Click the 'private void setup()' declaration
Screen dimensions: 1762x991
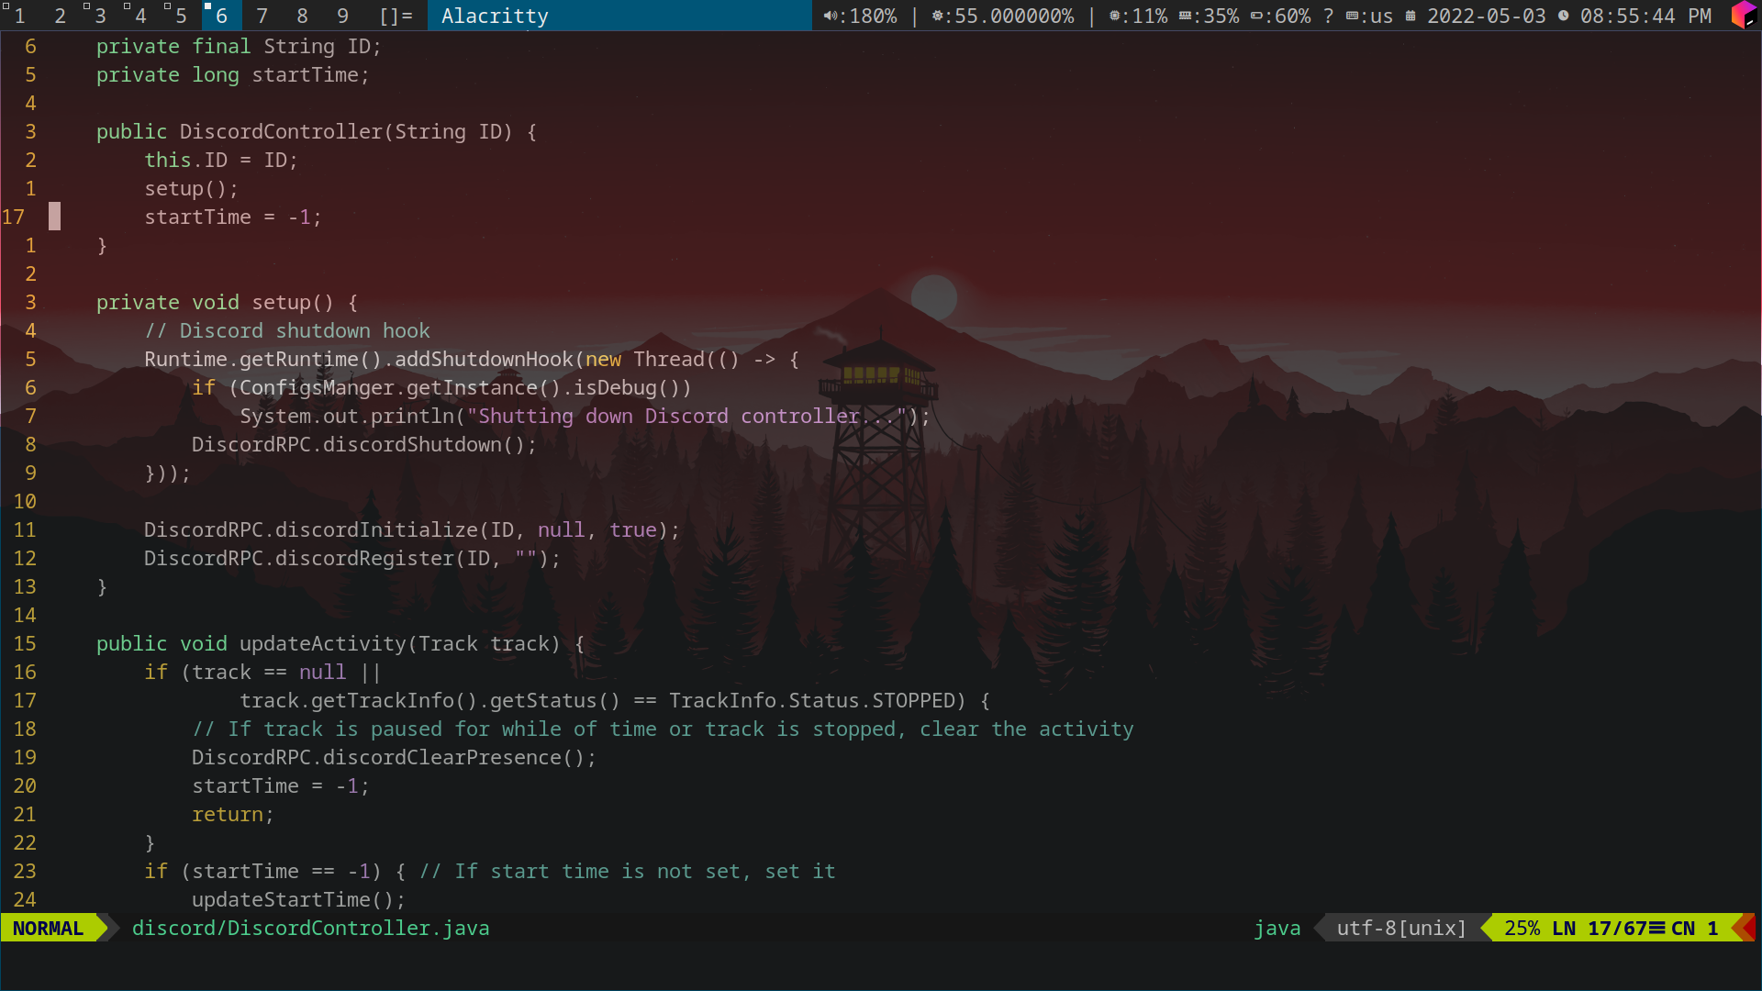tap(227, 302)
